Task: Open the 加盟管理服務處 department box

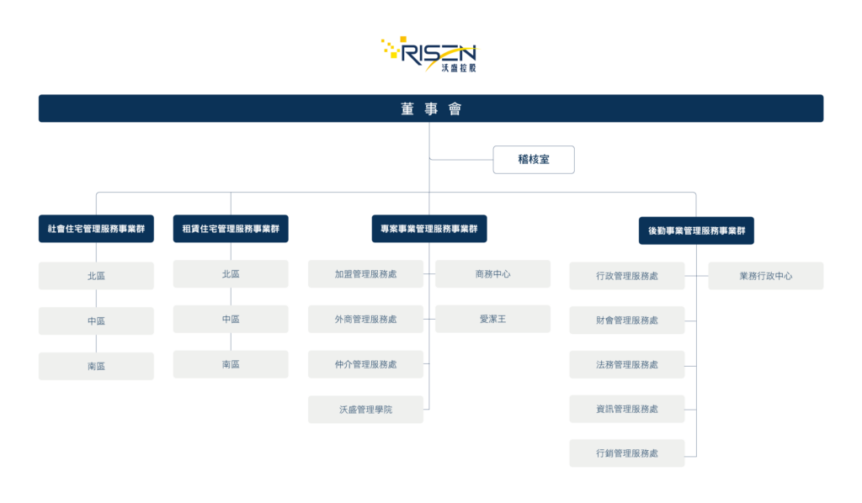Action: [367, 273]
